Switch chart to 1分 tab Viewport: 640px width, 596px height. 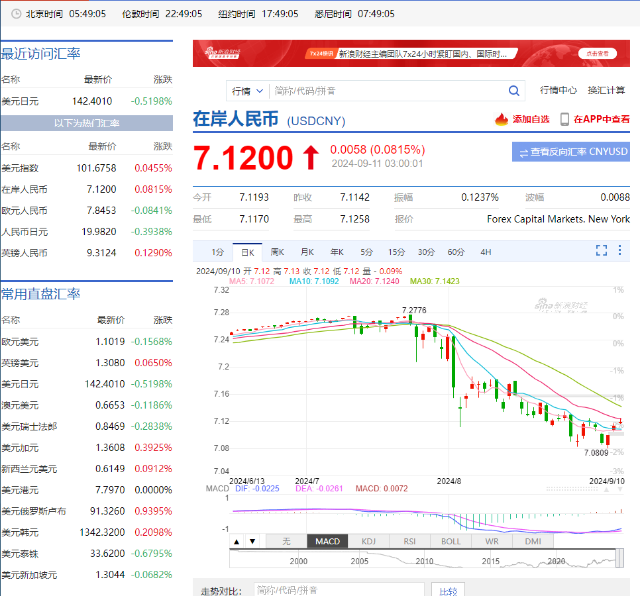[x=217, y=252]
